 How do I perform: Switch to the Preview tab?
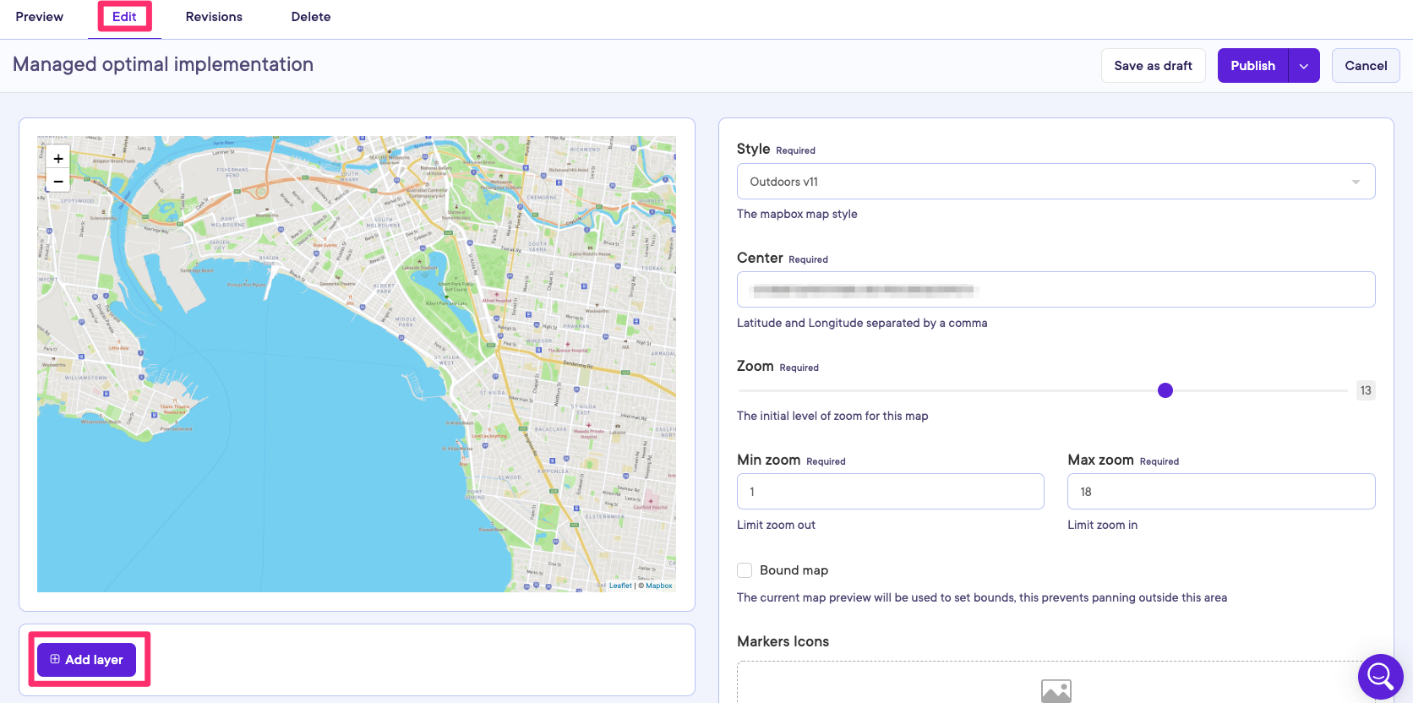pyautogui.click(x=40, y=17)
